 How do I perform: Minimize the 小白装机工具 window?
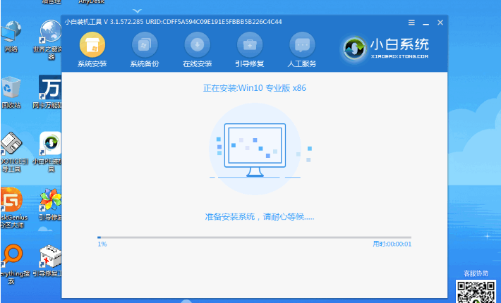click(425, 23)
